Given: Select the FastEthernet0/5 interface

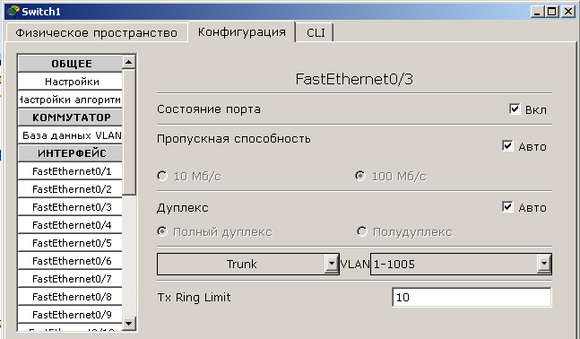Looking at the screenshot, I should (x=70, y=243).
